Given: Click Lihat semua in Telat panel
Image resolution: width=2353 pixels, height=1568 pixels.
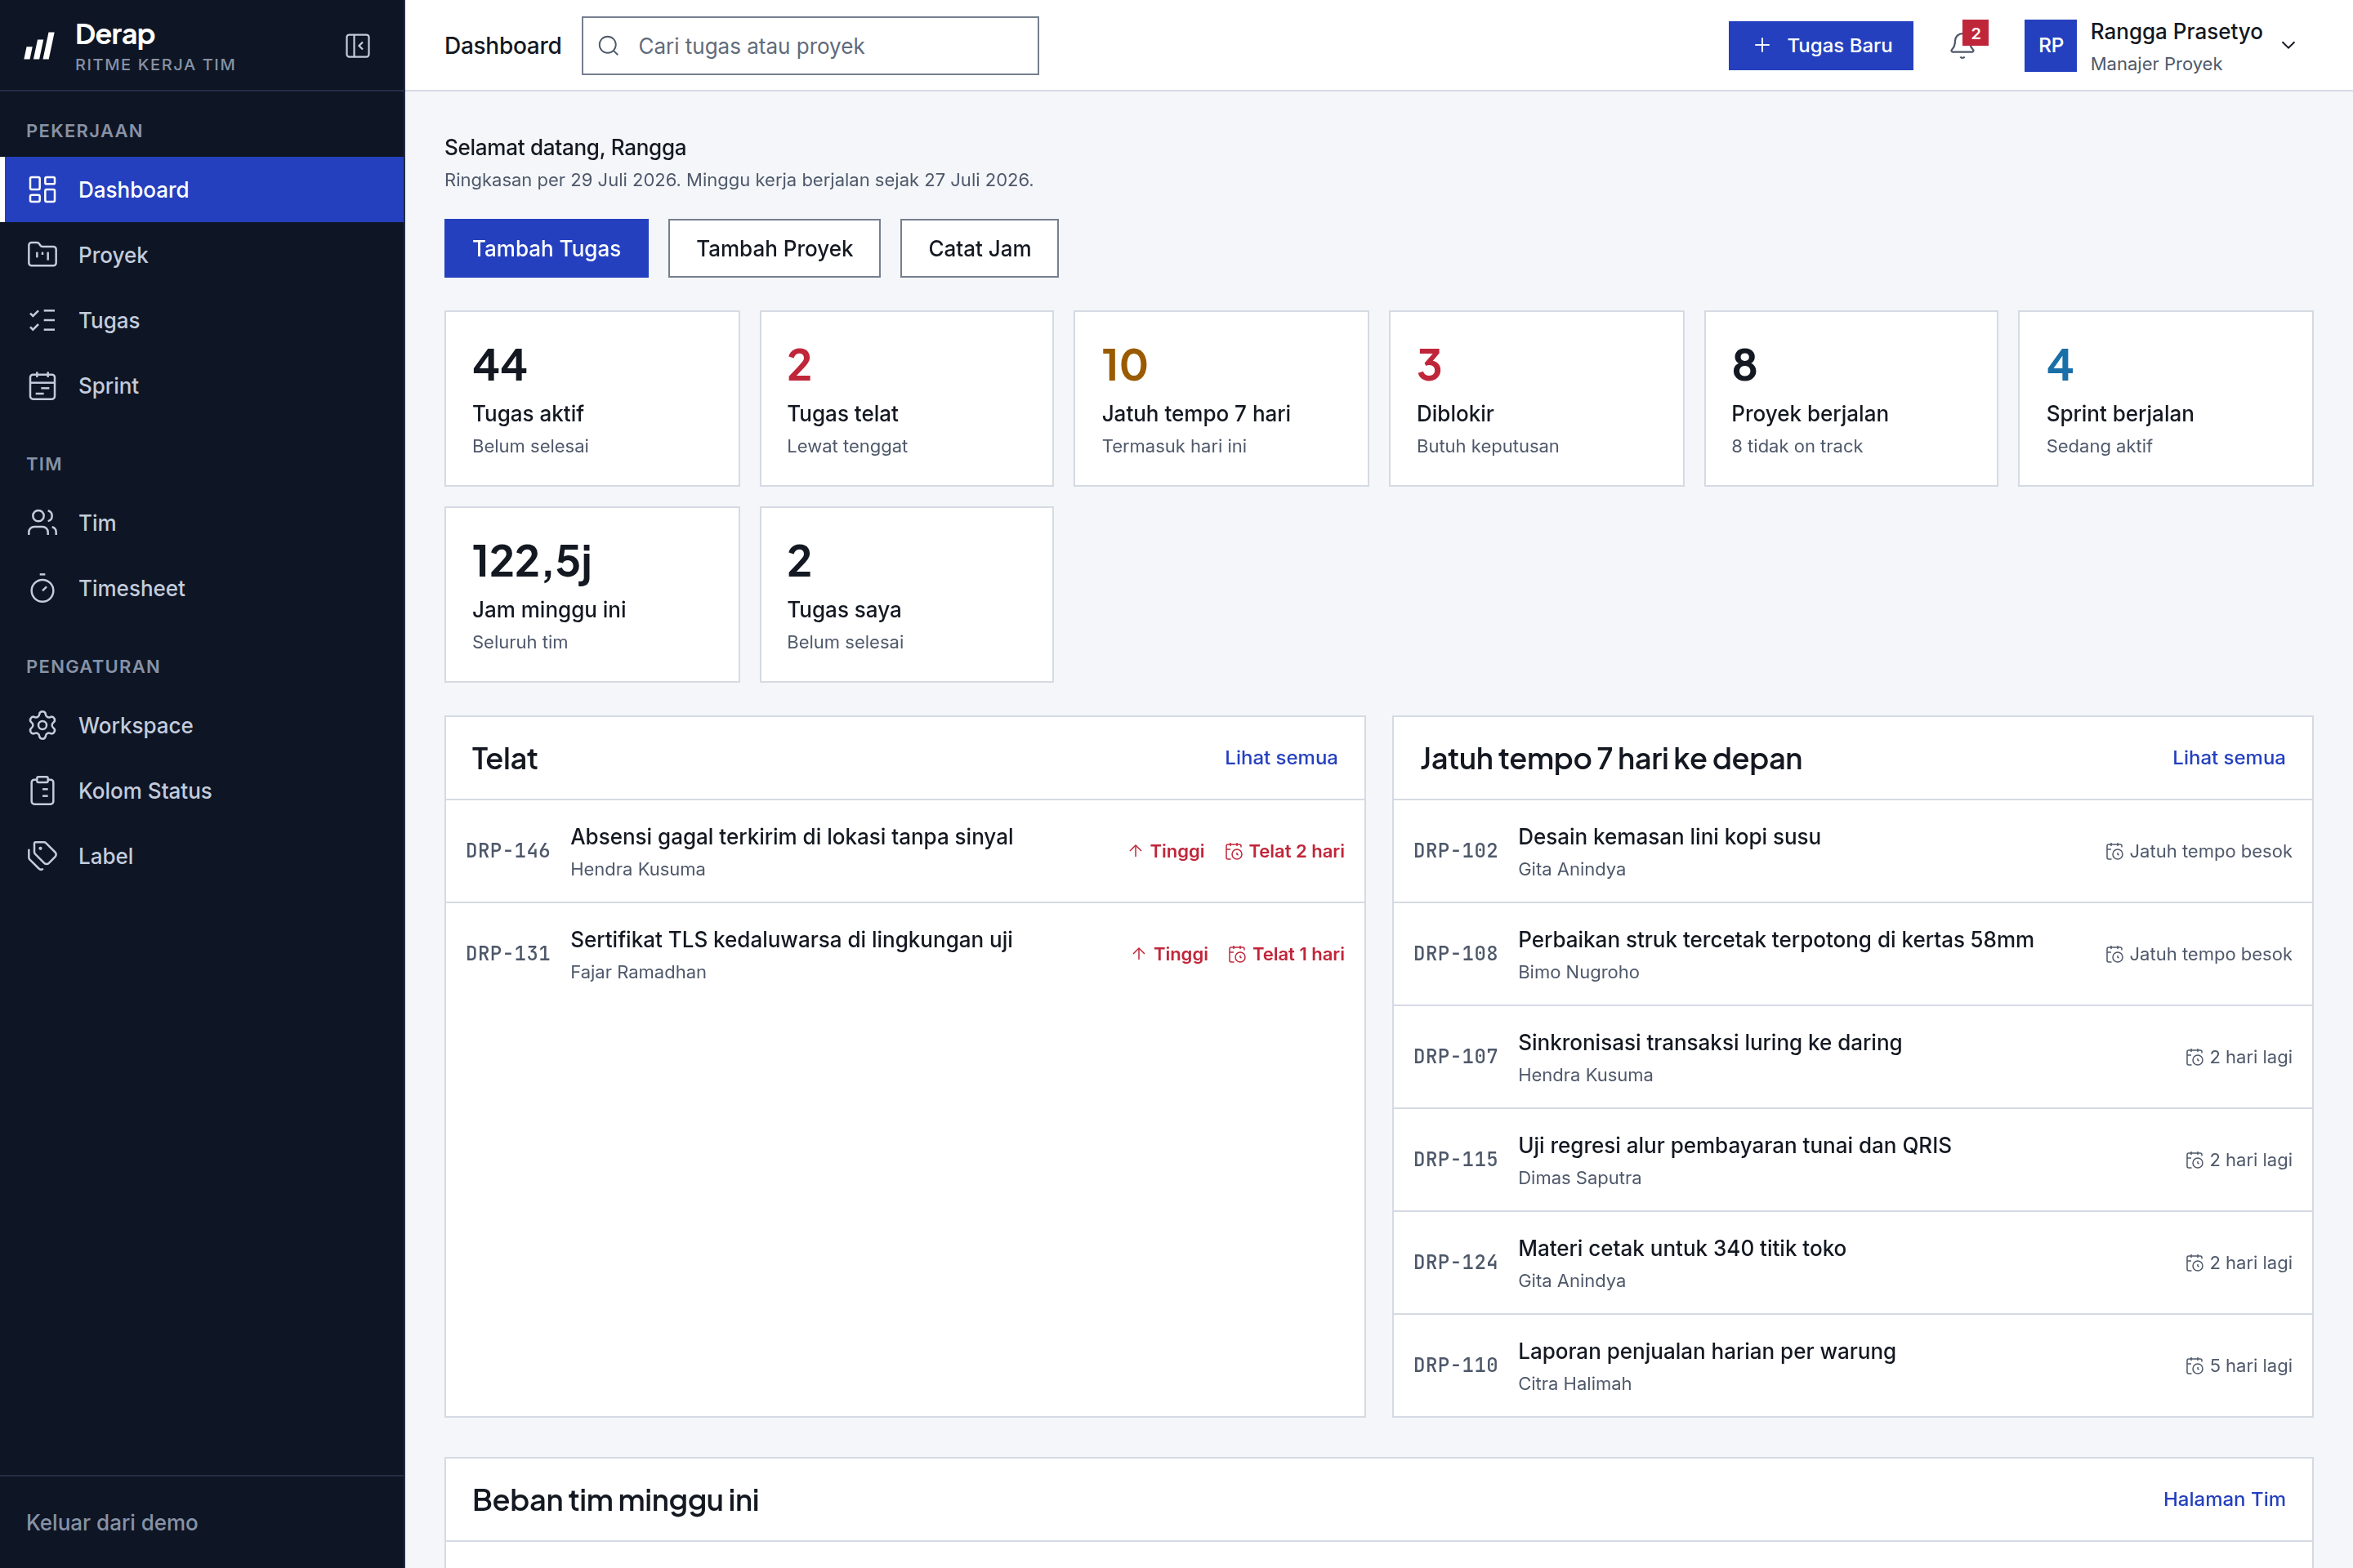Looking at the screenshot, I should (1280, 758).
